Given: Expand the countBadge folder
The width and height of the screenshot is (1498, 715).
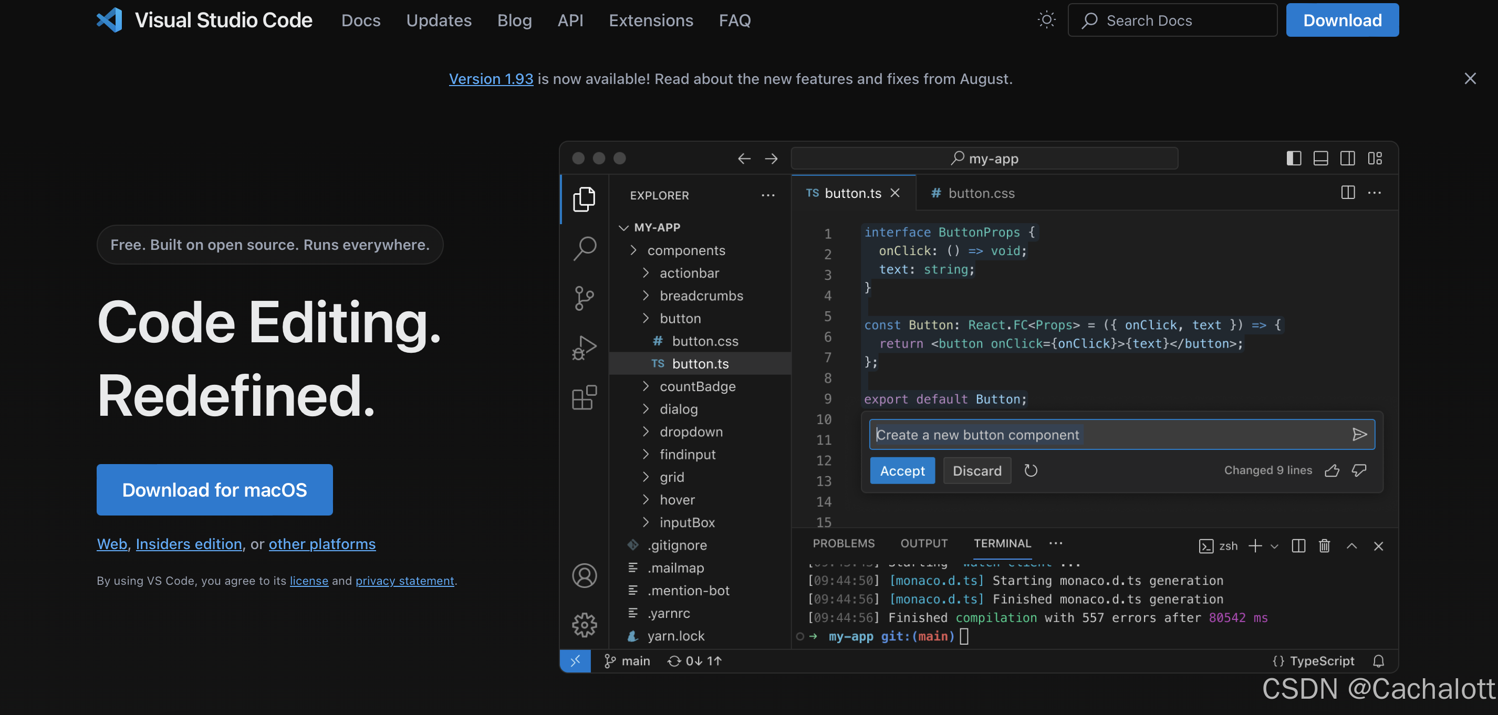Looking at the screenshot, I should pyautogui.click(x=700, y=386).
